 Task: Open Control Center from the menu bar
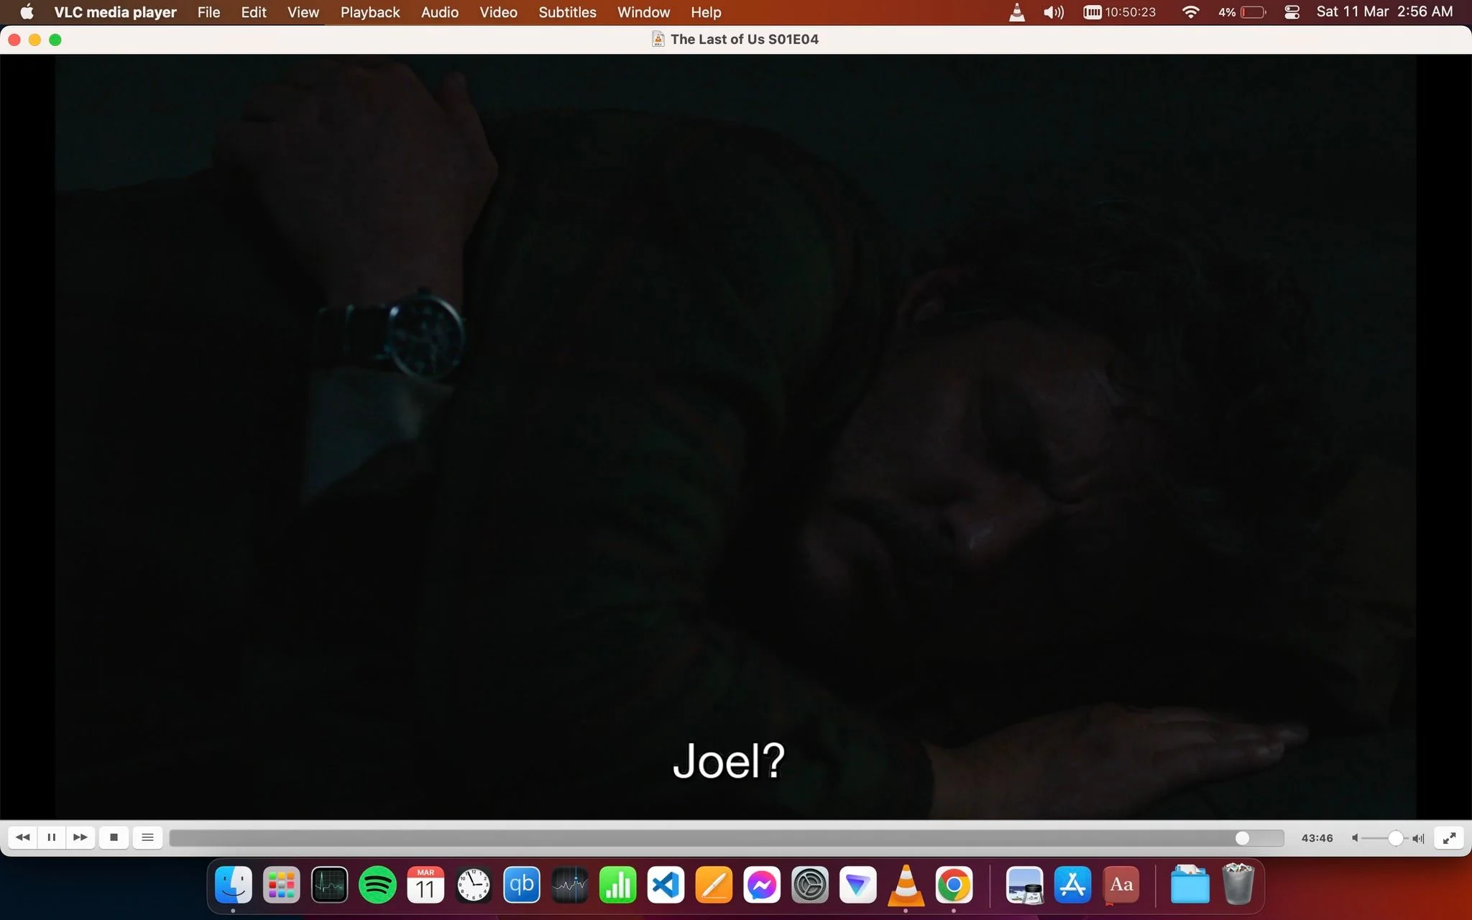coord(1292,12)
